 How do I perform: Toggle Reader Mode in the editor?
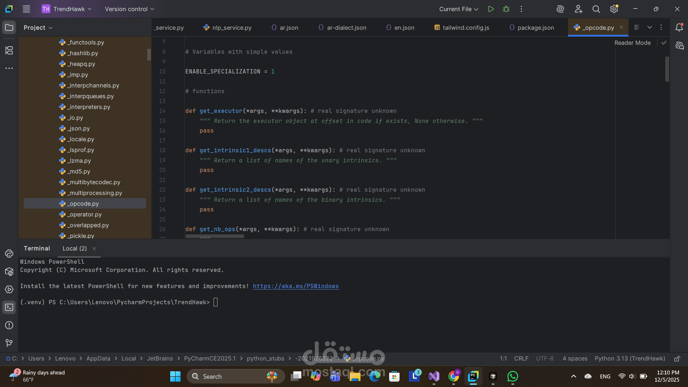pyautogui.click(x=632, y=43)
